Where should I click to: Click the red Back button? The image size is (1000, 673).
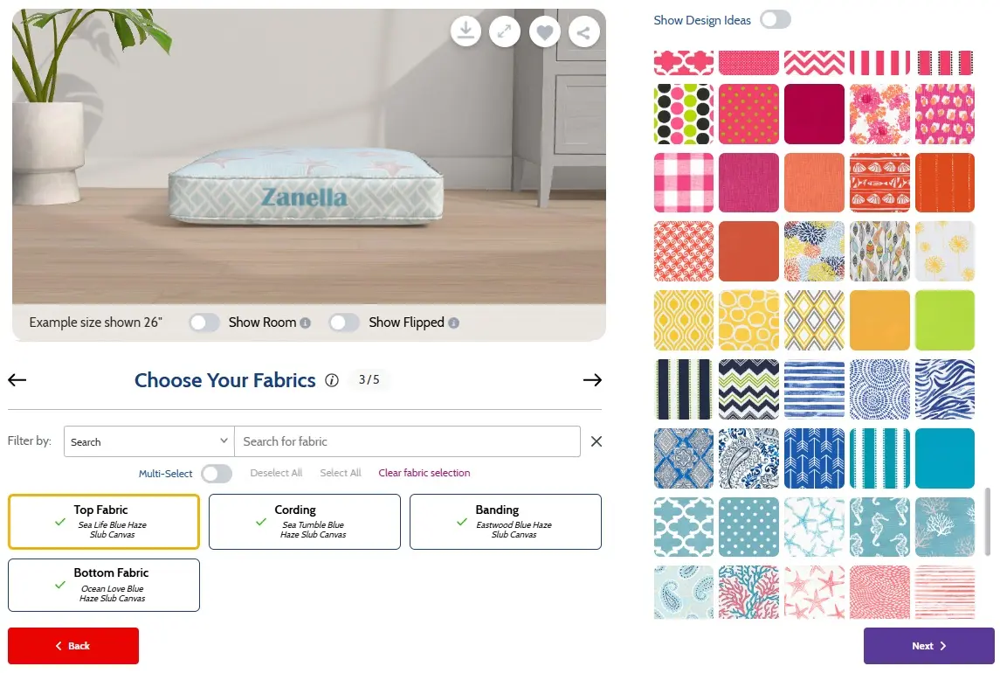73,646
